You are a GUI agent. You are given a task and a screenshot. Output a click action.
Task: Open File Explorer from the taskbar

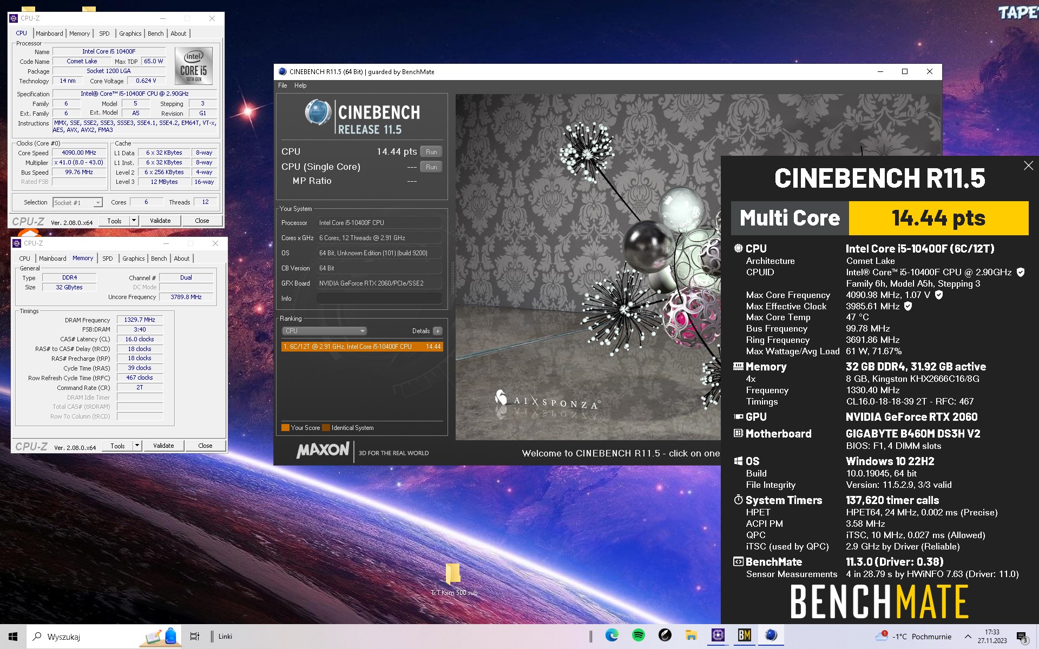[x=691, y=635]
